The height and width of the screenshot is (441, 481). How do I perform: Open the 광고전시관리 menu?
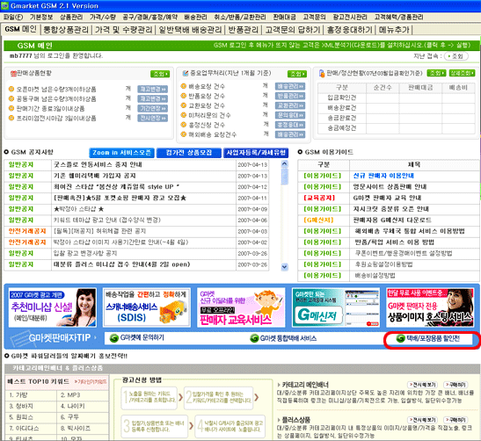(350, 18)
